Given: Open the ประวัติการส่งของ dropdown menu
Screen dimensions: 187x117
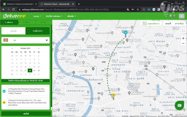Looking at the screenshot, I should pos(54,16).
